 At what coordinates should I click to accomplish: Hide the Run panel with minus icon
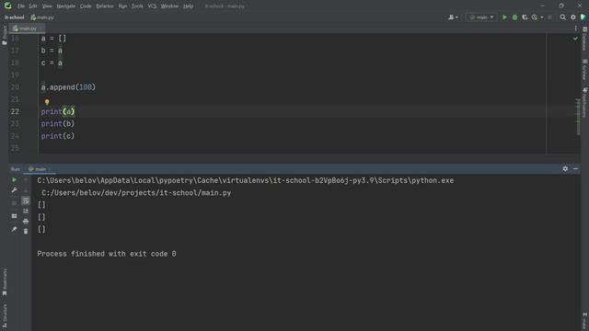(575, 169)
